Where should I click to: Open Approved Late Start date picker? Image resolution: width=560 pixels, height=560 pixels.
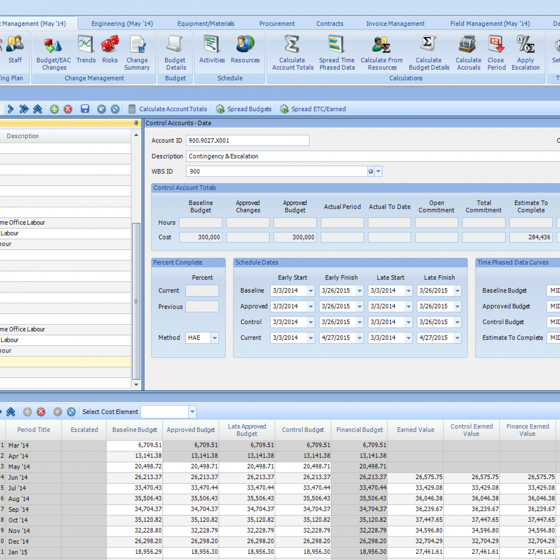tap(408, 307)
